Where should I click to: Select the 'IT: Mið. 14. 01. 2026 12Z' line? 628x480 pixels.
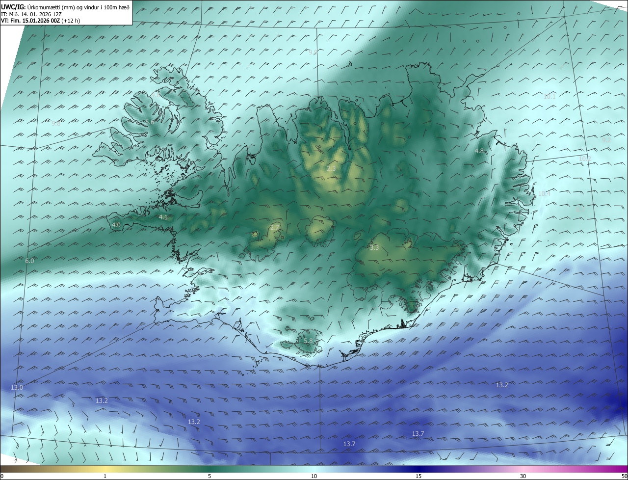click(x=31, y=14)
